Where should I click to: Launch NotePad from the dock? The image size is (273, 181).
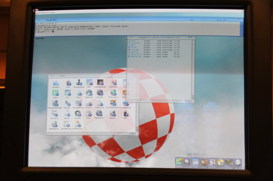pos(179,163)
